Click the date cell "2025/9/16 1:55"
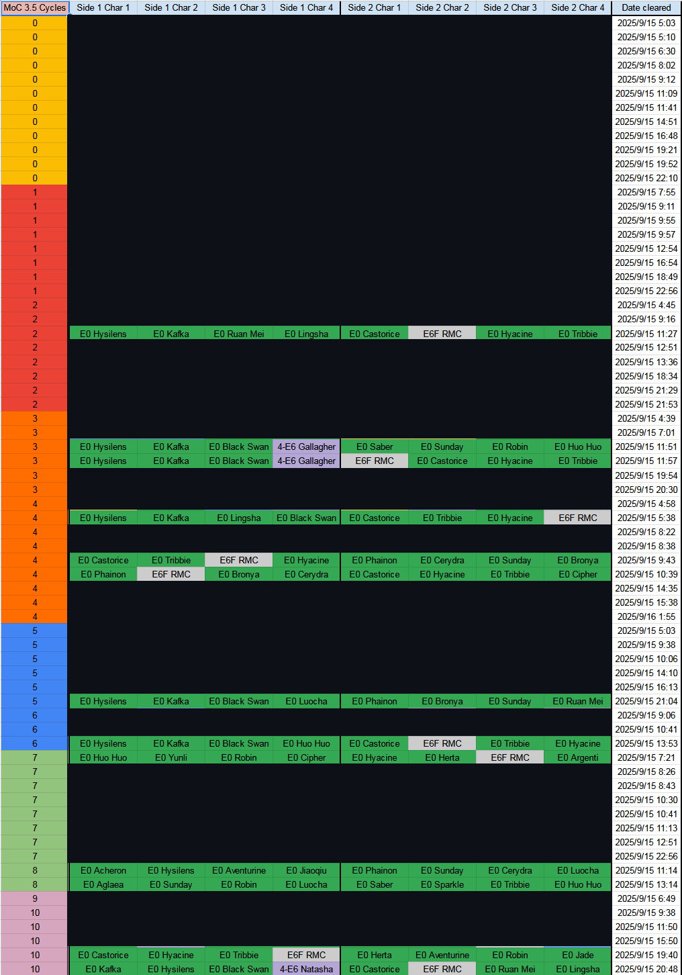 point(646,616)
